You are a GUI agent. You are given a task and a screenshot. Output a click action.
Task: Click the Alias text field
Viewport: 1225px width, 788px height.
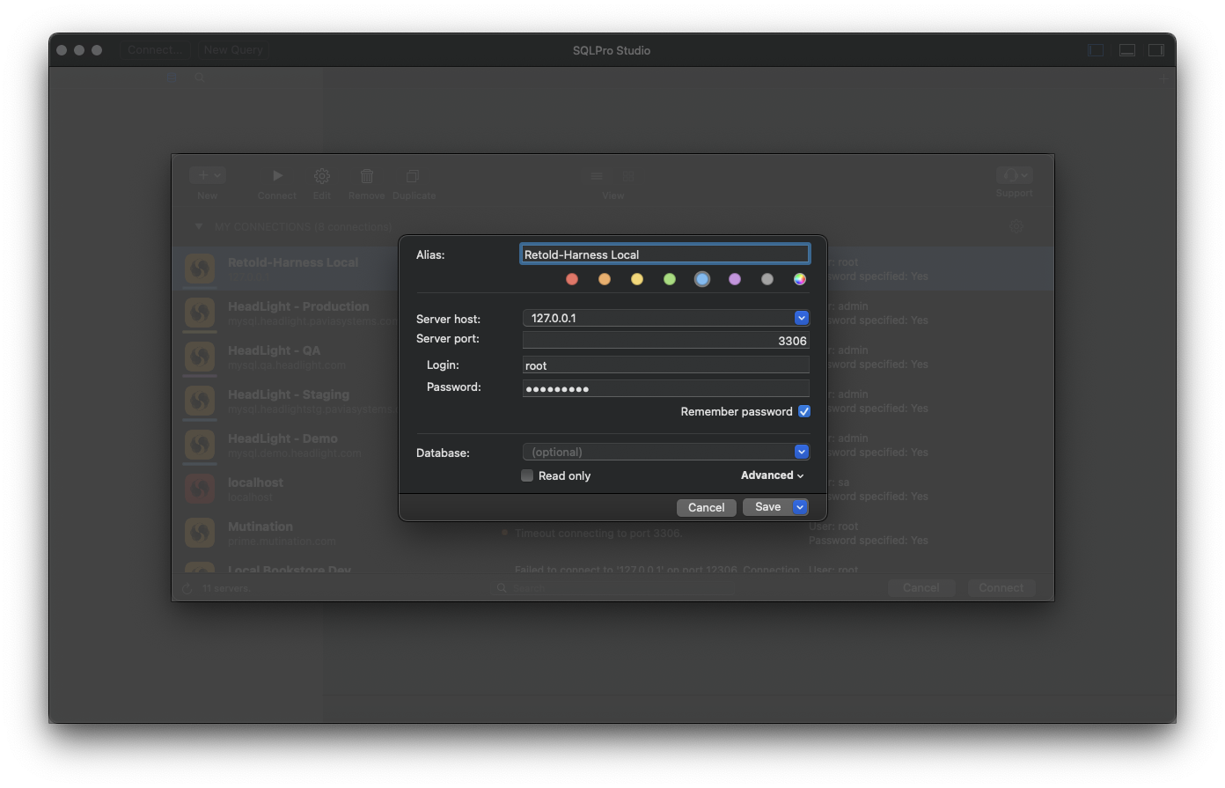(664, 254)
